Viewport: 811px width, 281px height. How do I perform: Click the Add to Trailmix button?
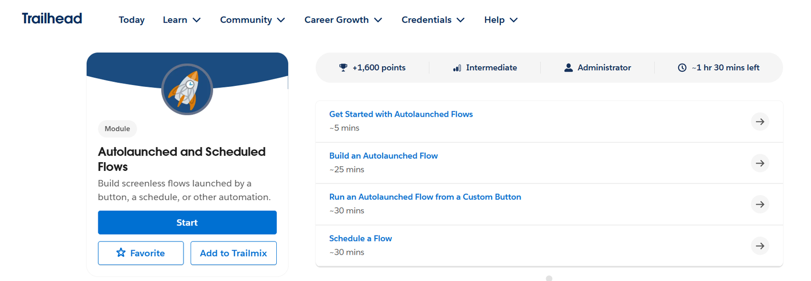point(234,253)
